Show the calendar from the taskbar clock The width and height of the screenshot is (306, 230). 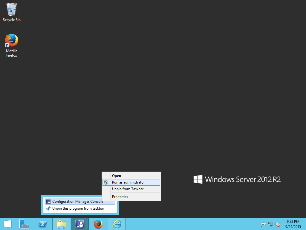(x=293, y=224)
